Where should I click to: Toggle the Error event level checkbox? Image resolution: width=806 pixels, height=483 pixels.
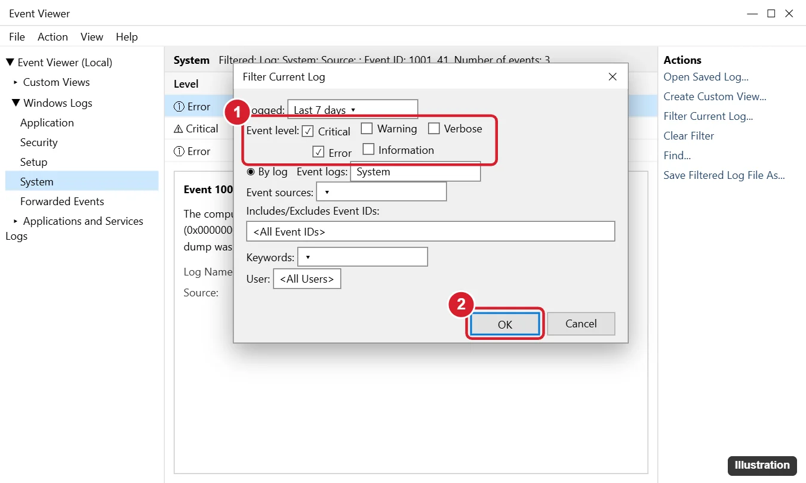[x=318, y=152]
